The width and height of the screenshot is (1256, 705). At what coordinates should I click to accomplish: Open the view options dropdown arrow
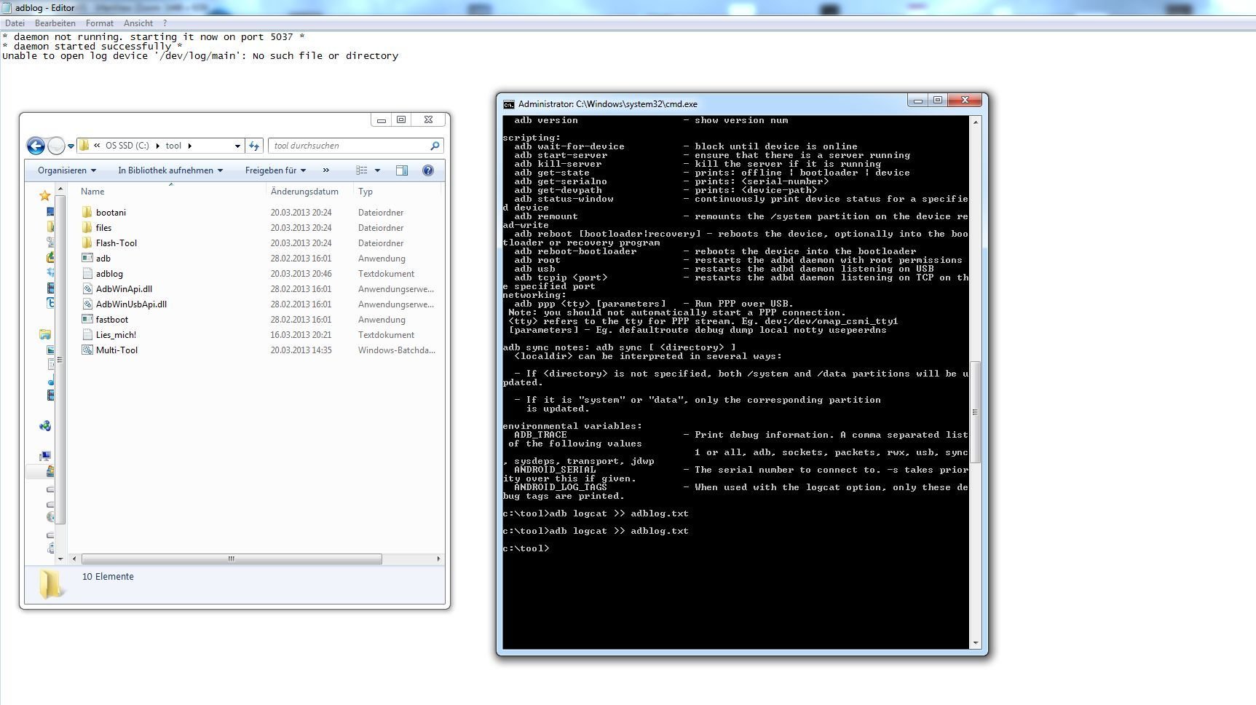[x=377, y=170]
